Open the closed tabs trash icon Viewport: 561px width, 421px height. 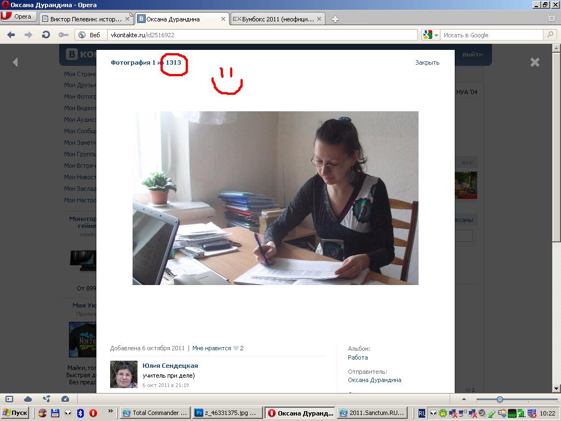[x=552, y=18]
